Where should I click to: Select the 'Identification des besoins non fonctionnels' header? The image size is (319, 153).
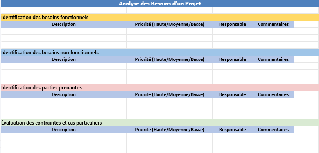tap(160, 52)
